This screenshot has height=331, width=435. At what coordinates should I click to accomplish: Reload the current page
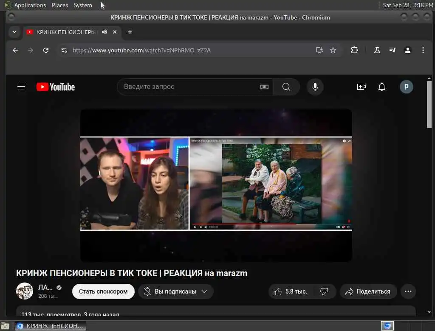point(46,50)
